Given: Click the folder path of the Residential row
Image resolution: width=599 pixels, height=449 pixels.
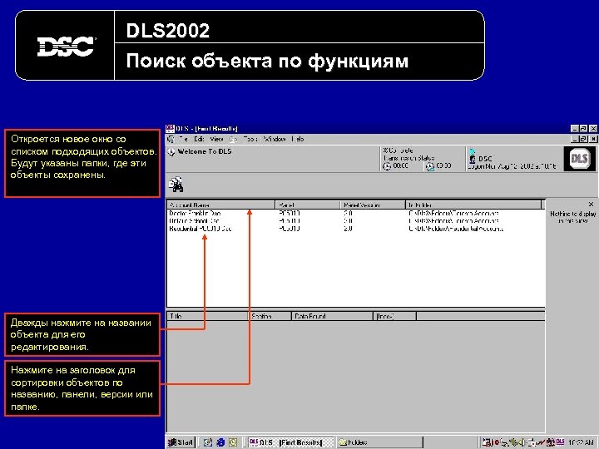Looking at the screenshot, I should pos(456,229).
